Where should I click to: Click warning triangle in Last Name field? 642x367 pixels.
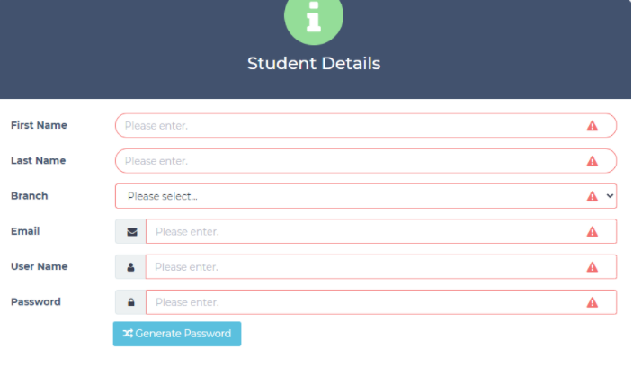click(592, 161)
